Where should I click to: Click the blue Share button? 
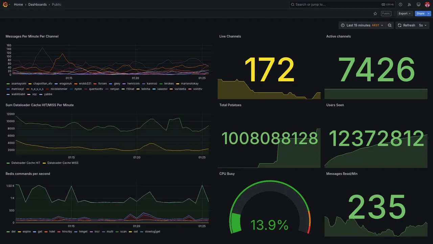coord(420,14)
